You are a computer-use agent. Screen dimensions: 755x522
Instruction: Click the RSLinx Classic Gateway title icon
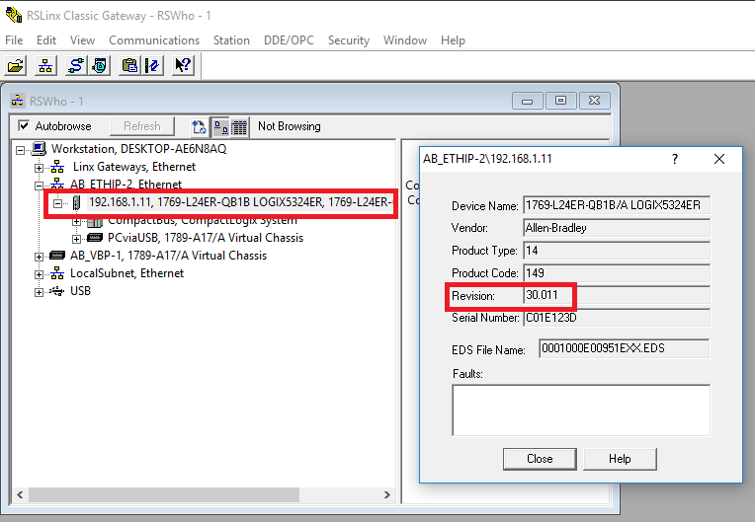pos(14,15)
